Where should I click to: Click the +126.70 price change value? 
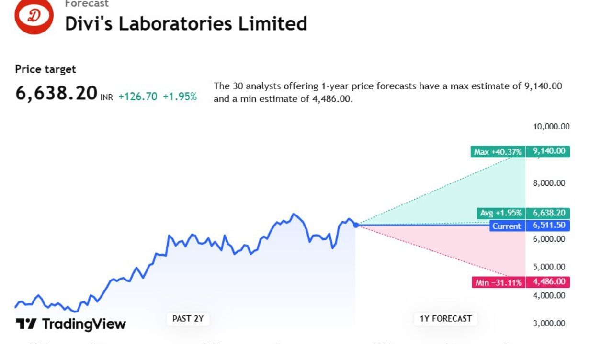point(137,97)
